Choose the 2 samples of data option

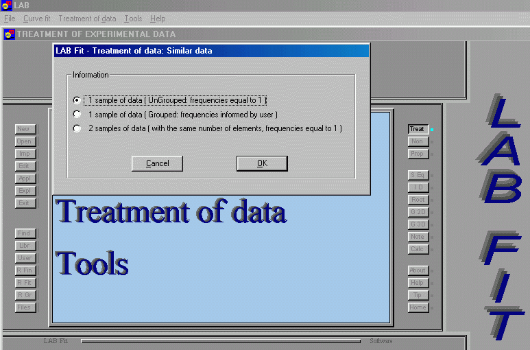77,128
